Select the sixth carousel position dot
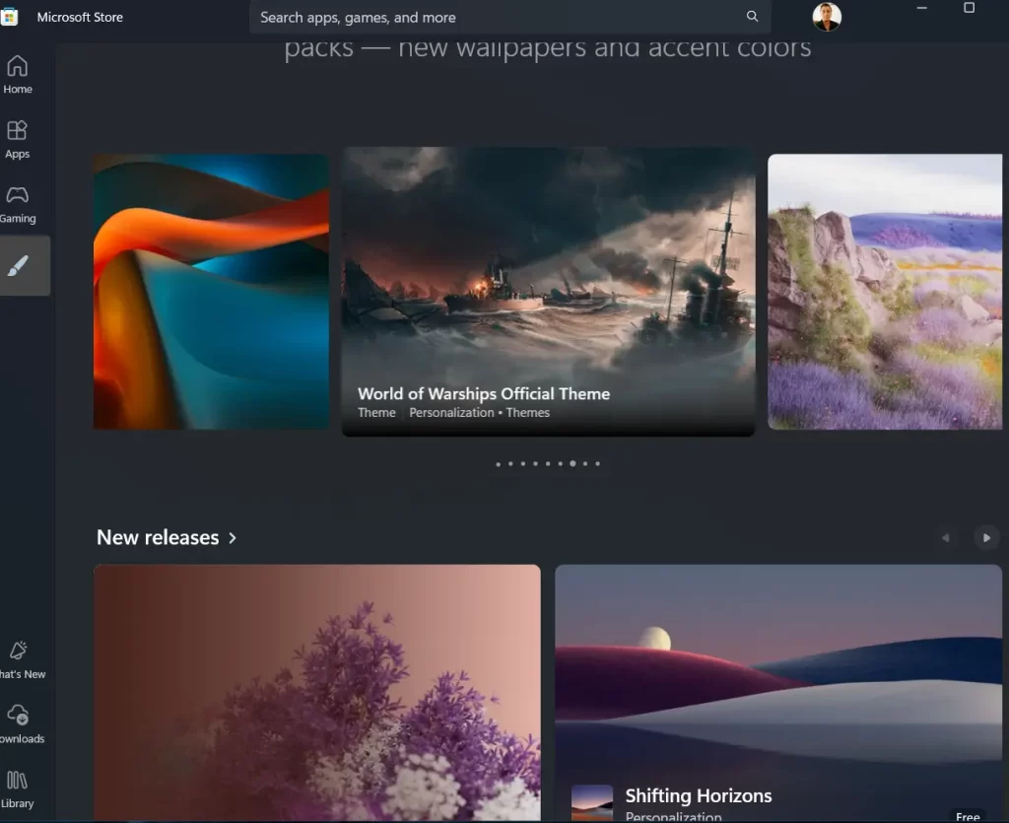Image resolution: width=1009 pixels, height=823 pixels. (x=560, y=463)
